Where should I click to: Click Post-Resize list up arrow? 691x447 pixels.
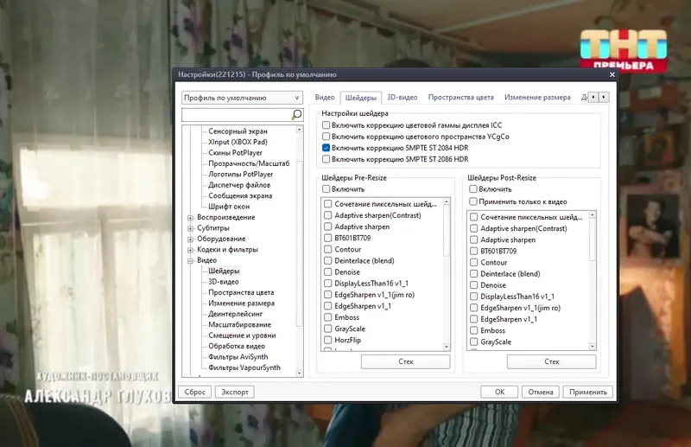[593, 215]
